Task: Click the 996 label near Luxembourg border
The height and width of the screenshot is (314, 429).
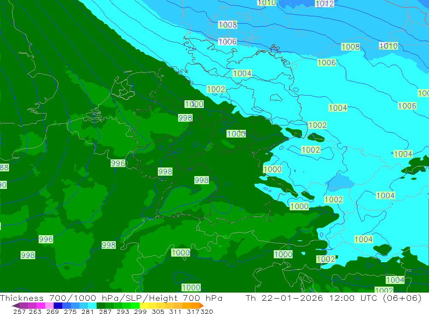Action: click(118, 163)
